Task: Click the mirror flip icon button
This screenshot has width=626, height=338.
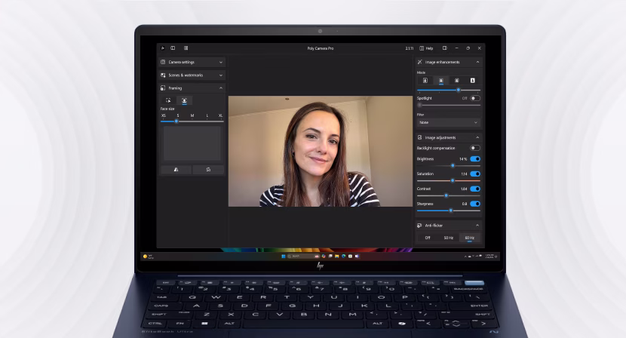Action: (x=176, y=170)
